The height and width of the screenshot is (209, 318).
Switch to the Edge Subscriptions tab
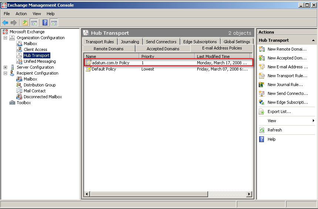pyautogui.click(x=200, y=42)
